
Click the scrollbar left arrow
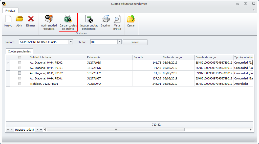coord(45,130)
